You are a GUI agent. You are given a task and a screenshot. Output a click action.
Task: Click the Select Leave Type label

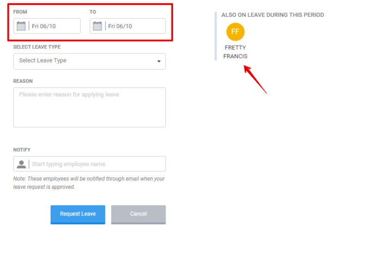coord(36,47)
